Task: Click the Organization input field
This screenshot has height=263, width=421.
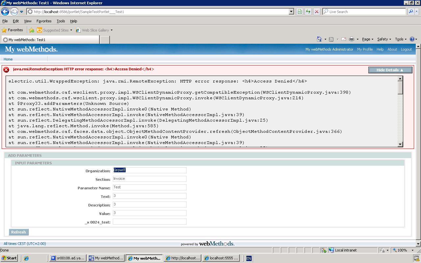Action: [x=150, y=170]
